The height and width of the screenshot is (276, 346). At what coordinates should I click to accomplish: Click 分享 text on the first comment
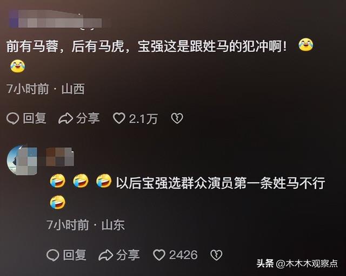coord(88,119)
